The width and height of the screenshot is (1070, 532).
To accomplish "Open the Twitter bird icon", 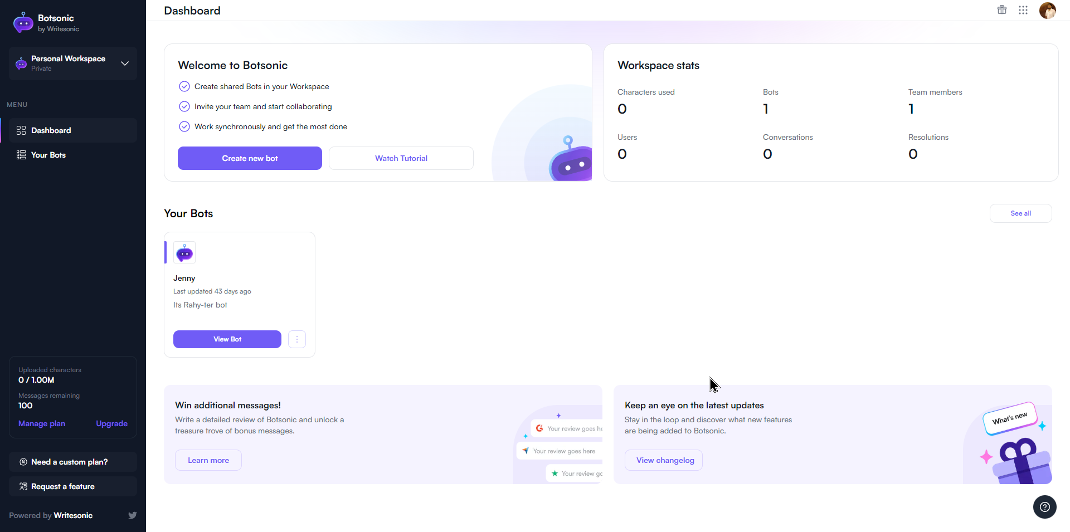I will [x=133, y=515].
